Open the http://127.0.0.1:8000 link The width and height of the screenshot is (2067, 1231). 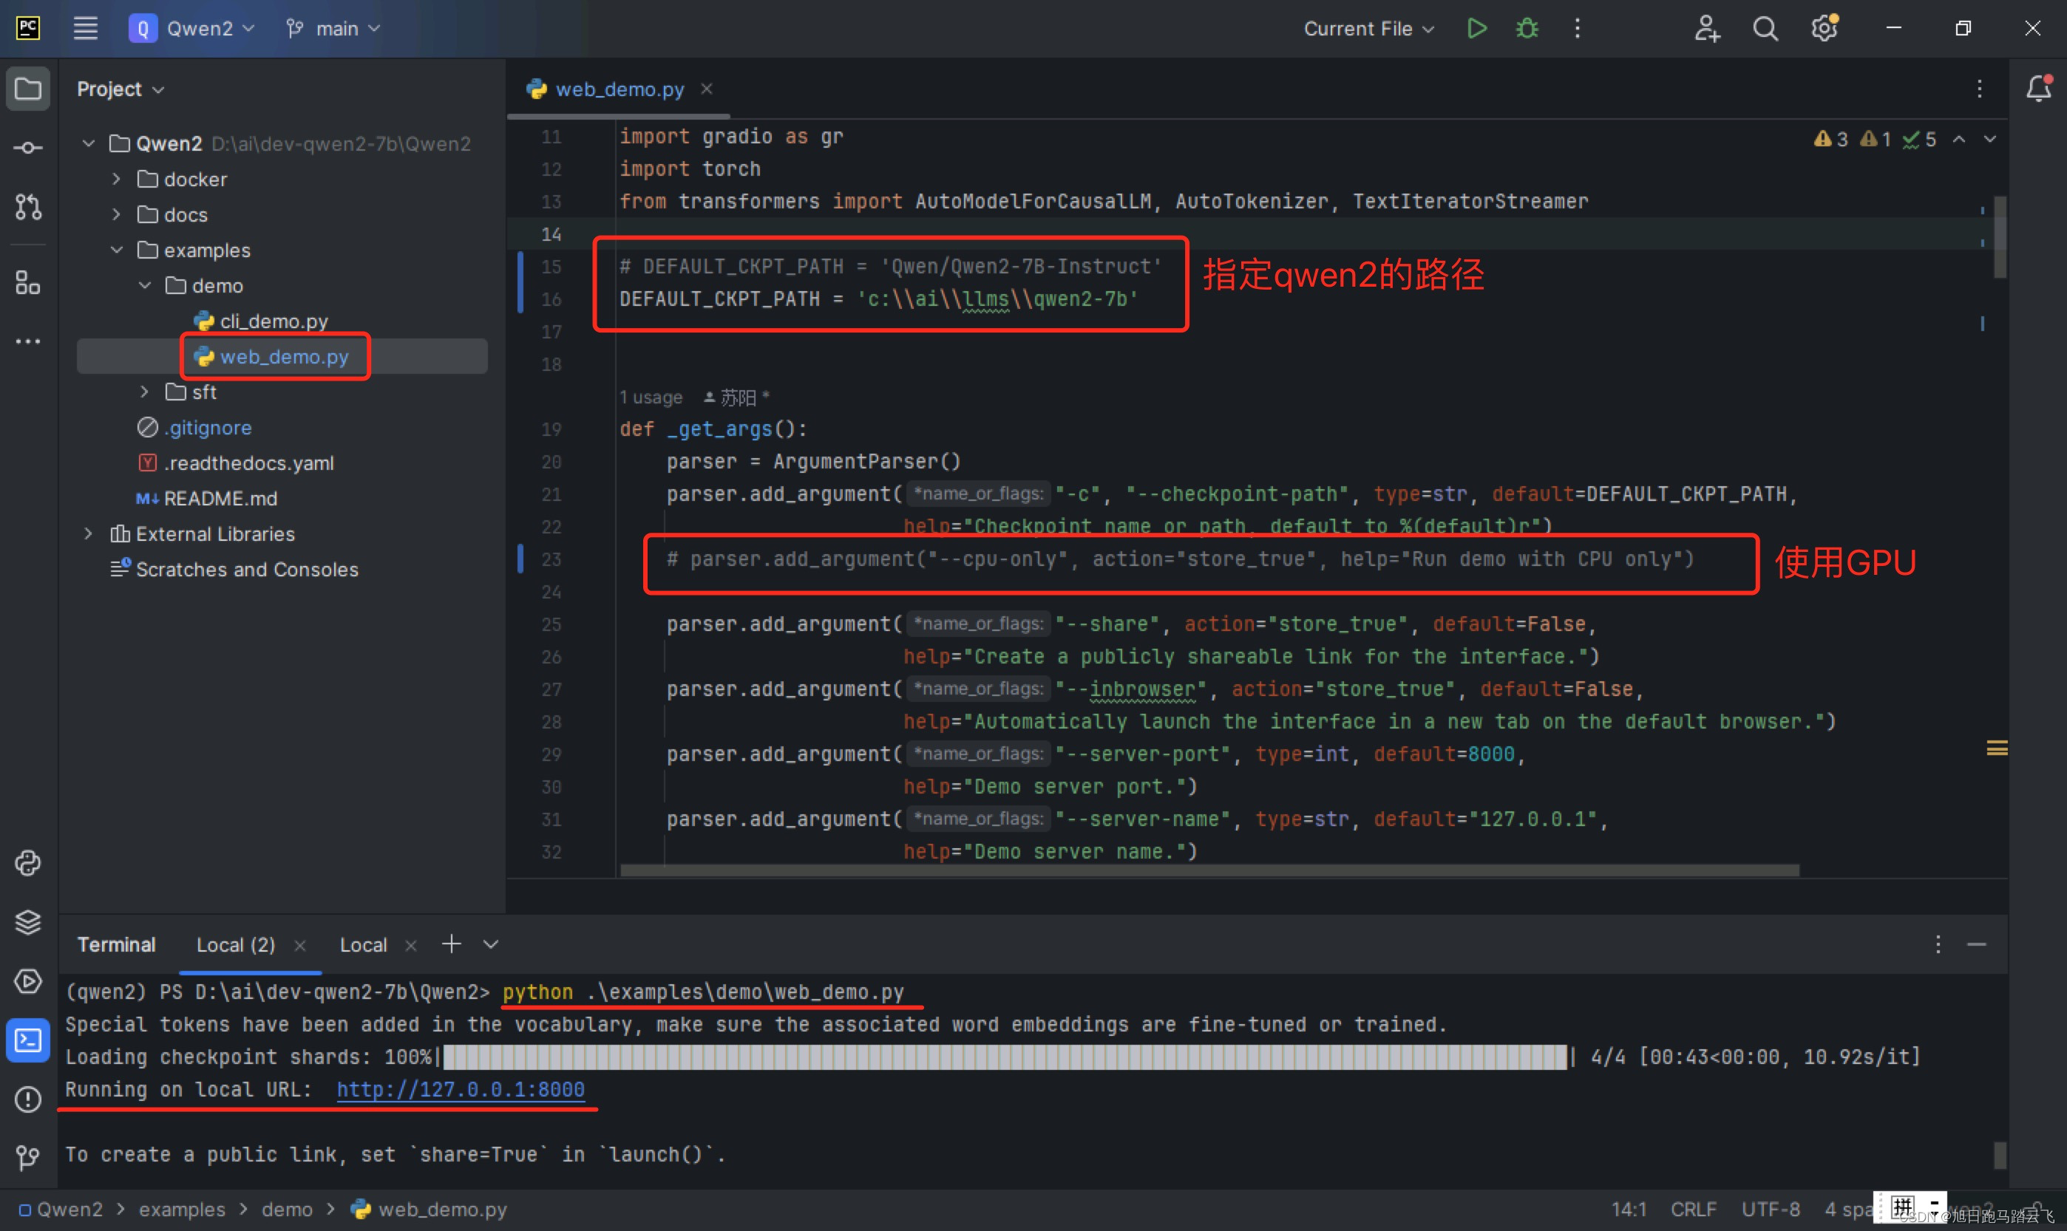click(461, 1089)
